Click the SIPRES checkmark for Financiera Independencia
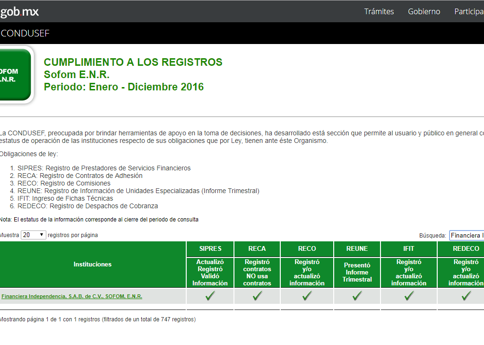Image resolution: width=484 pixels, height=345 pixels. click(210, 296)
